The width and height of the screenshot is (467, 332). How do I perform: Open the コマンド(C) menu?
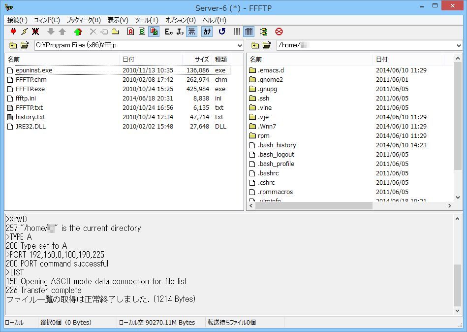pos(47,20)
